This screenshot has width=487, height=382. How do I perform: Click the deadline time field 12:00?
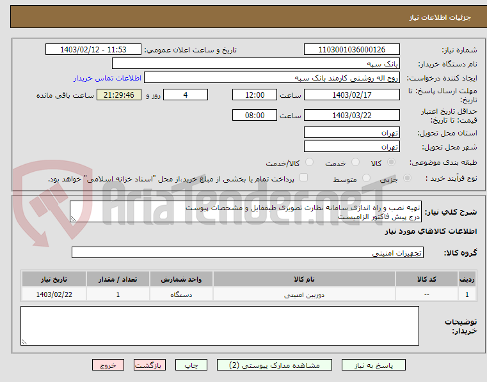[254, 95]
